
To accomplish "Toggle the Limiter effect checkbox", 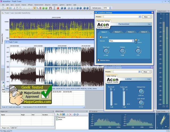I will pos(57,120).
